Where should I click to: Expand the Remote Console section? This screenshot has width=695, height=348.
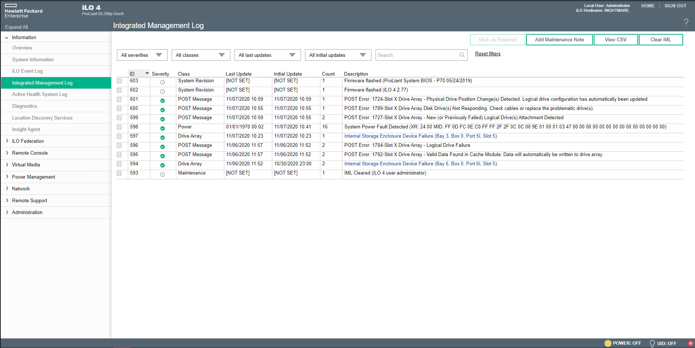point(7,153)
